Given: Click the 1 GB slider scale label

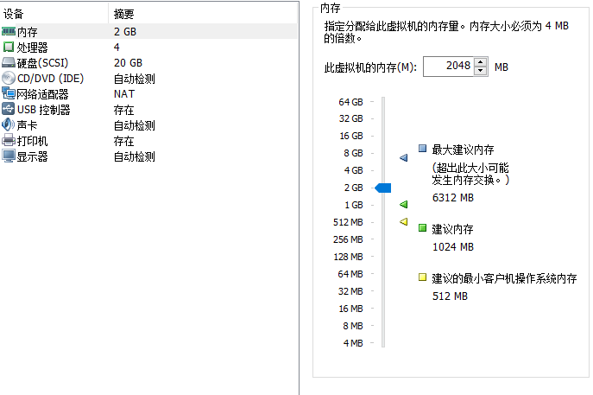Looking at the screenshot, I should coord(353,205).
